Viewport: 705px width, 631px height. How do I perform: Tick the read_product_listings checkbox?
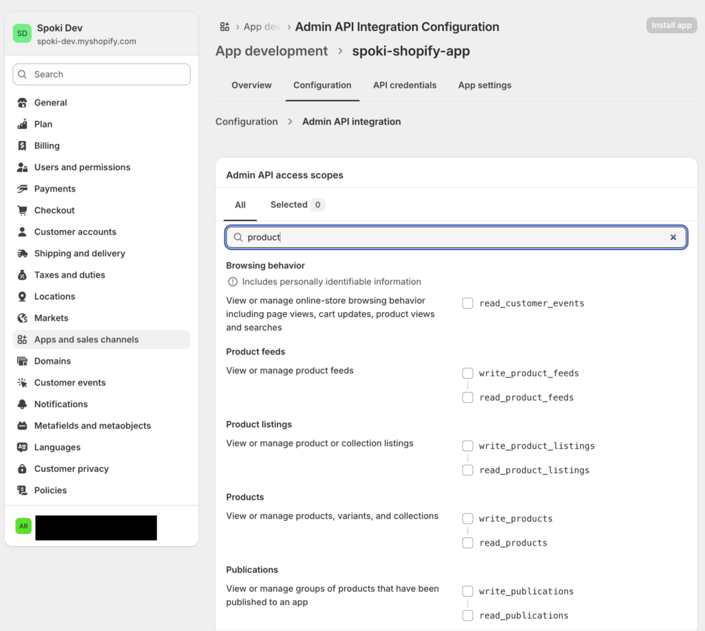tap(467, 470)
